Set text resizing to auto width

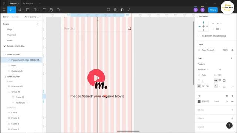tap(216, 81)
